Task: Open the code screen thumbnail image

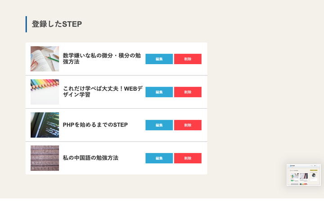Action: (45, 125)
